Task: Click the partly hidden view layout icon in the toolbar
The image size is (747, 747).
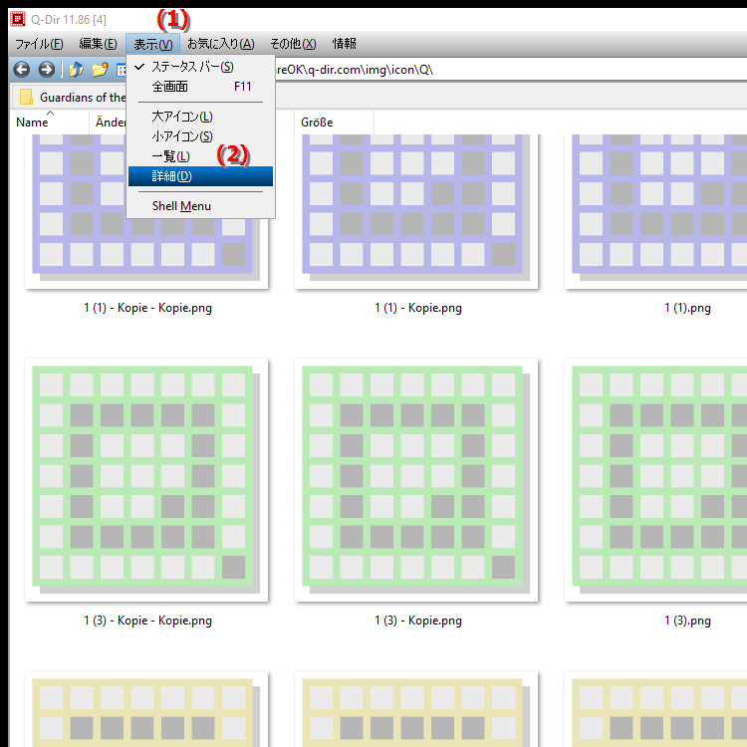Action: click(x=121, y=70)
